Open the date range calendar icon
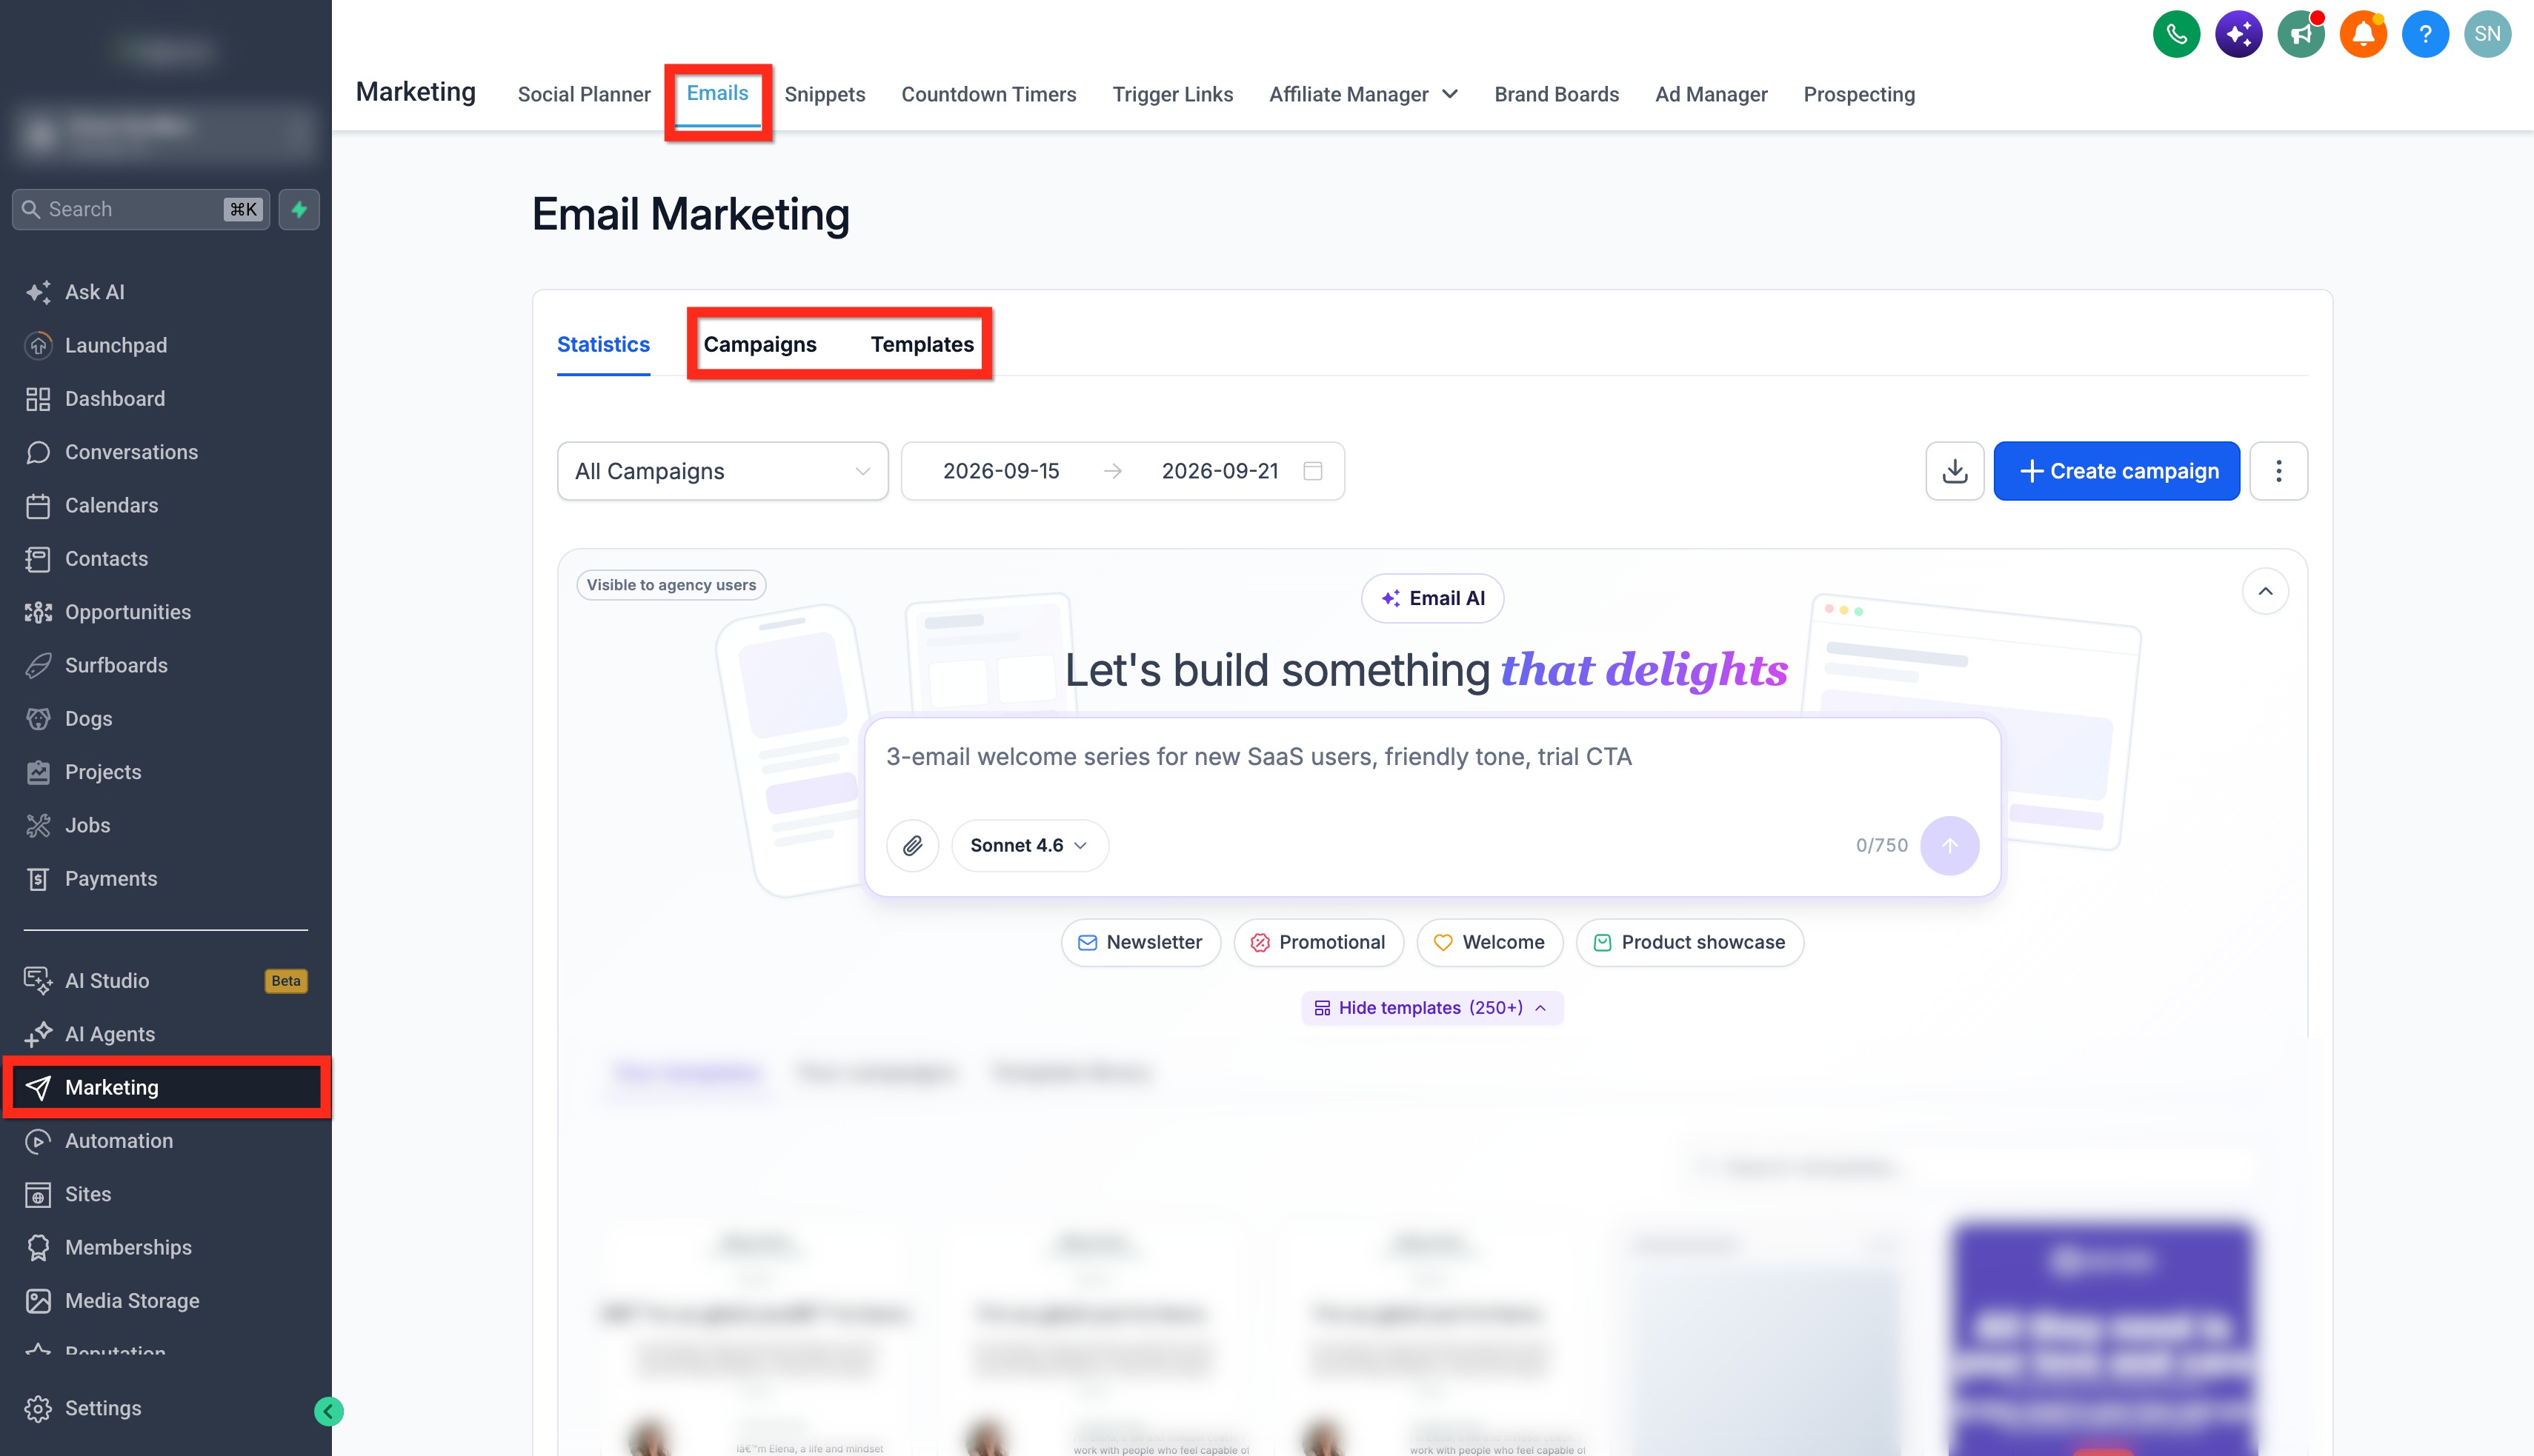This screenshot has height=1456, width=2534. pyautogui.click(x=1312, y=471)
